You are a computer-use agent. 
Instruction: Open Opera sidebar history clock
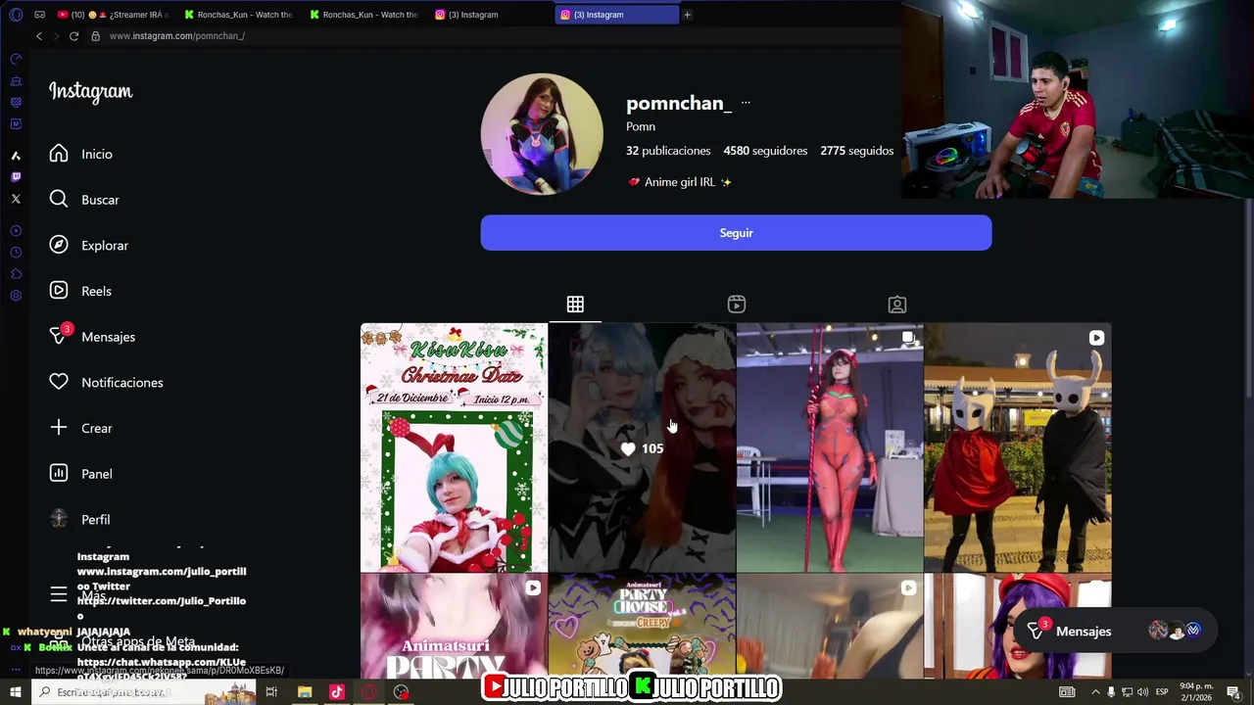[x=16, y=253]
